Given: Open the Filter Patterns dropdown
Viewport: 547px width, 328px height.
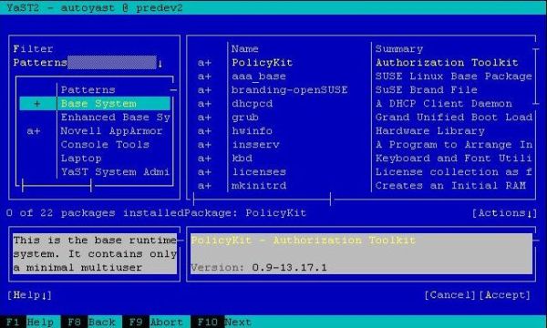Looking at the screenshot, I should (x=111, y=63).
